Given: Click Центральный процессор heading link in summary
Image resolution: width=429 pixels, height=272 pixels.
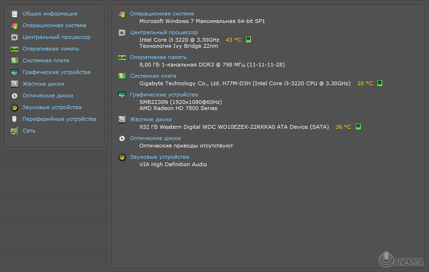Looking at the screenshot, I should (x=164, y=32).
